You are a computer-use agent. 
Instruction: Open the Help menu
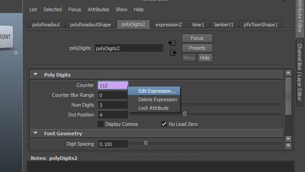pyautogui.click(x=139, y=10)
